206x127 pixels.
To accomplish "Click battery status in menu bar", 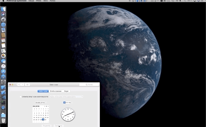I will coord(165,1).
